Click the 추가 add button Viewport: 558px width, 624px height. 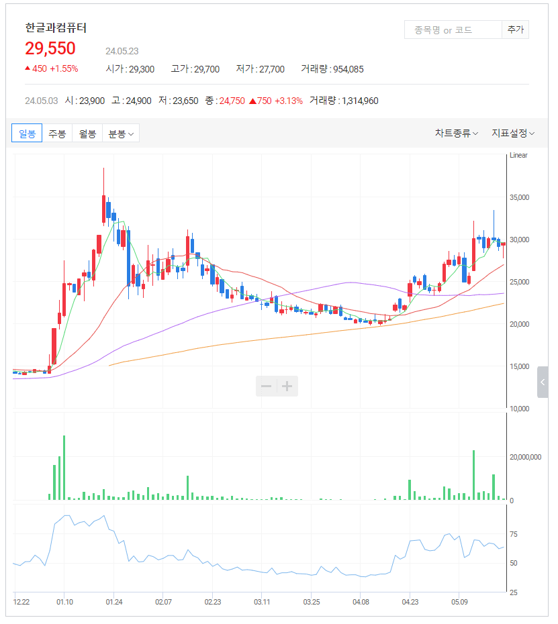point(516,30)
